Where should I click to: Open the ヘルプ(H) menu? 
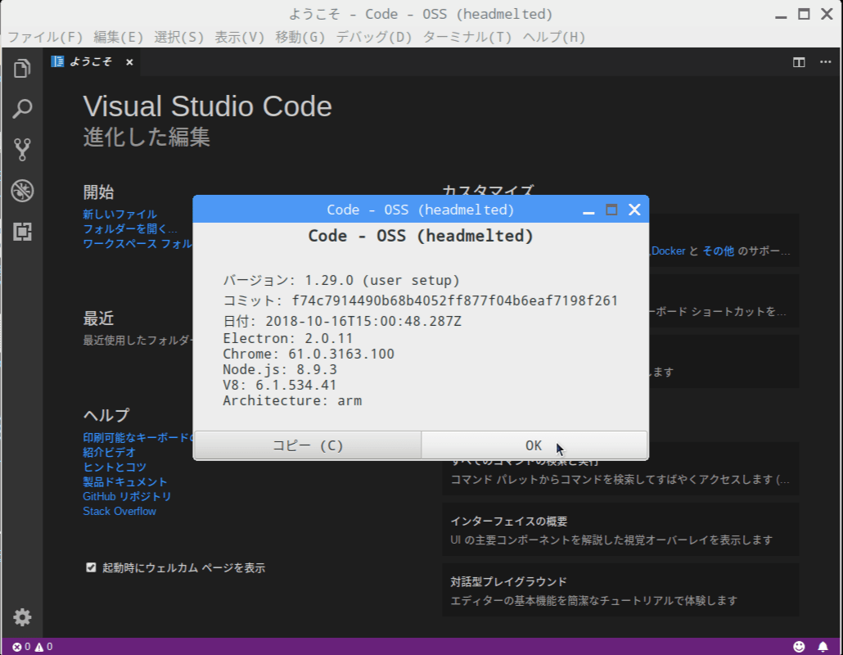pyautogui.click(x=554, y=37)
